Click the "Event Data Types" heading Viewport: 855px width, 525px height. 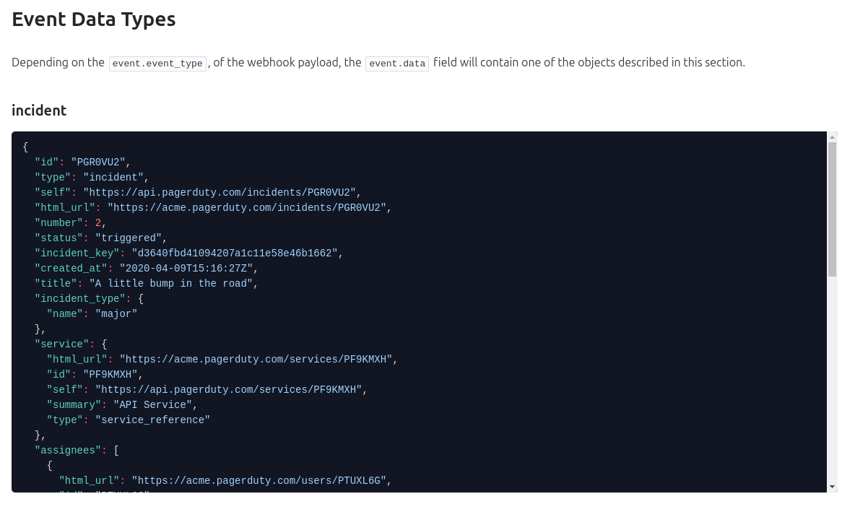click(94, 19)
